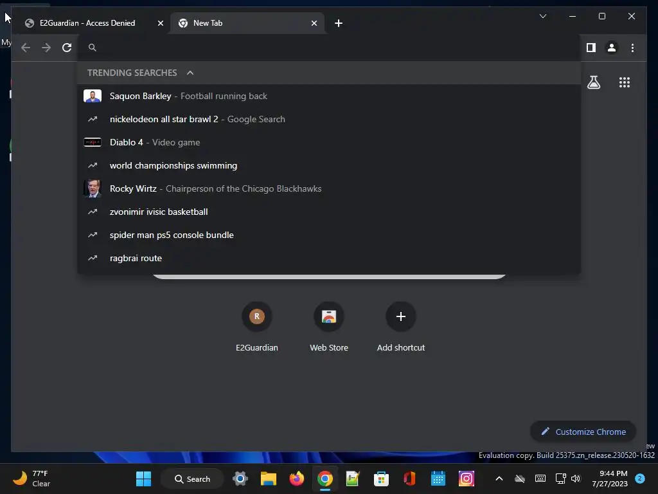Collapse the Trending Searches section

pos(190,73)
